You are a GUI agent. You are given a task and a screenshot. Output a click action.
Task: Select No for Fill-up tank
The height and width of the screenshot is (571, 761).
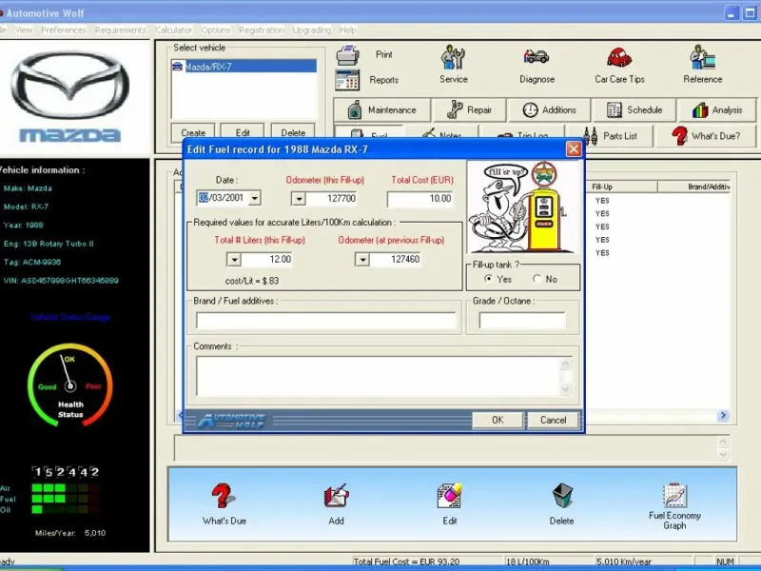click(x=537, y=279)
